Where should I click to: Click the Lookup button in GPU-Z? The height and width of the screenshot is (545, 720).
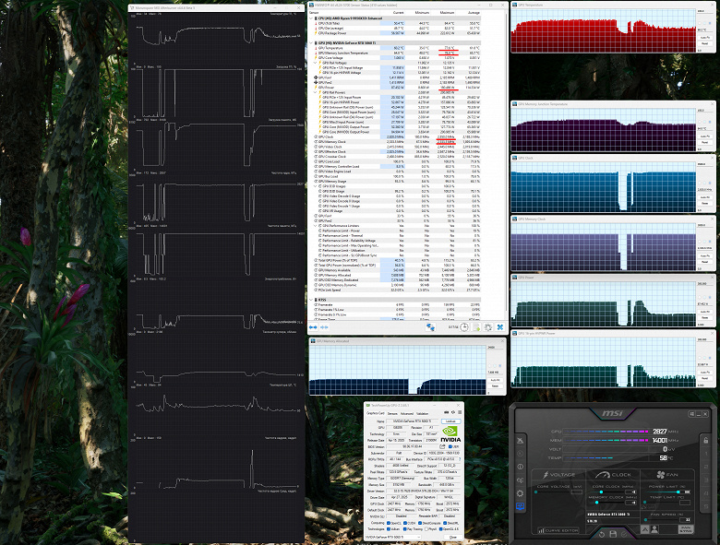[x=450, y=421]
